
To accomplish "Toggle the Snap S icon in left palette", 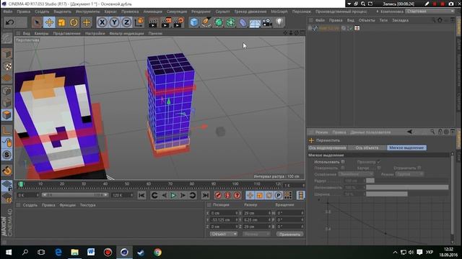I will pyautogui.click(x=6, y=155).
